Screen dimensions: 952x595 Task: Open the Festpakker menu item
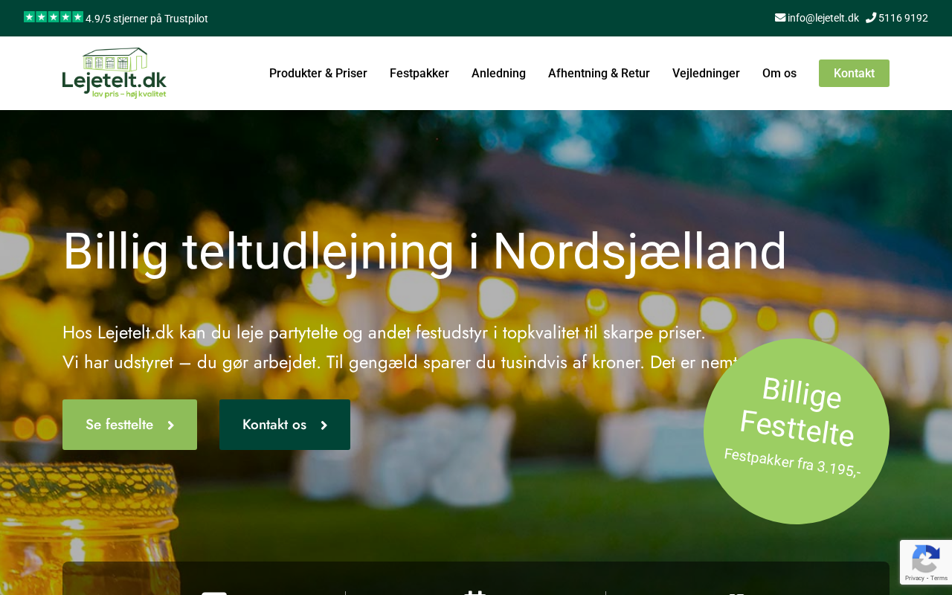pyautogui.click(x=419, y=73)
